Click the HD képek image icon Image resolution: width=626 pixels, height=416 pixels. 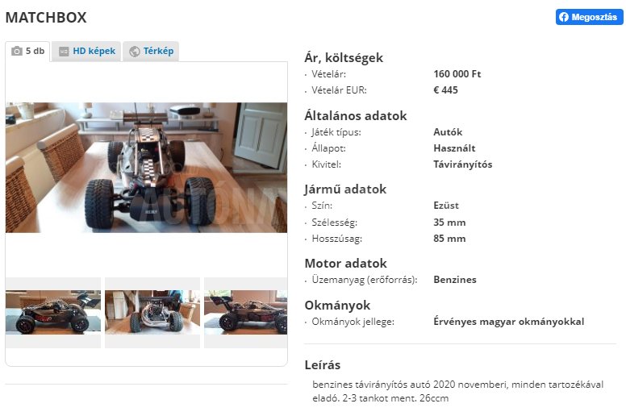[64, 52]
